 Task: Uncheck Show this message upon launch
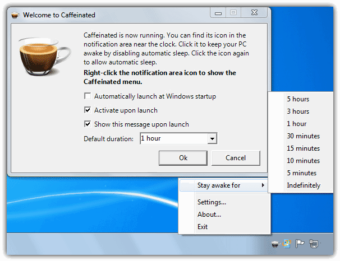88,124
